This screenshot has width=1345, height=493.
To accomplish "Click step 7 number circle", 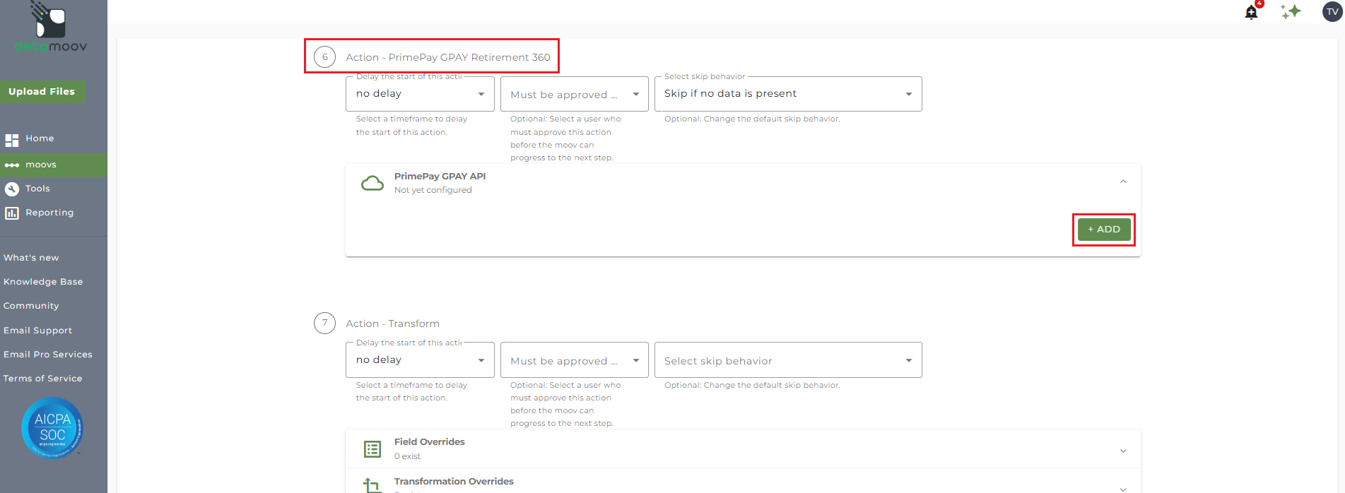I will coord(324,323).
